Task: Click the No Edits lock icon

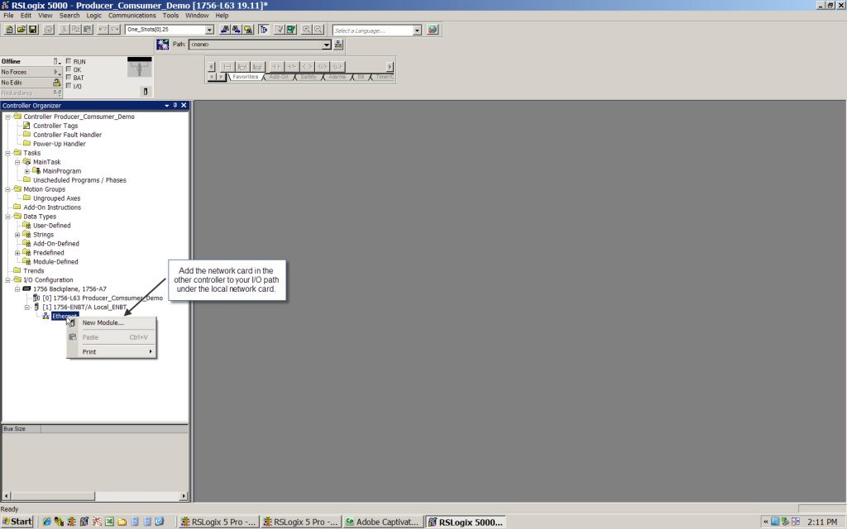Action: tap(57, 83)
